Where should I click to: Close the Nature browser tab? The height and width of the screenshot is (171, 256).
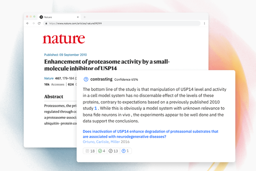click(78, 17)
